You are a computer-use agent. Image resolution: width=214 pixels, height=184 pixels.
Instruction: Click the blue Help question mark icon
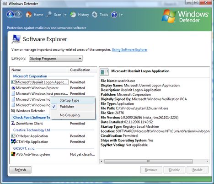click(x=114, y=15)
